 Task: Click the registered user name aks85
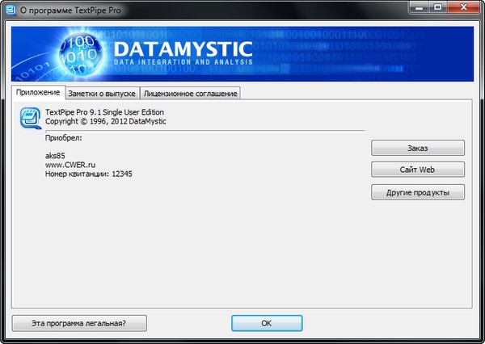pos(56,155)
